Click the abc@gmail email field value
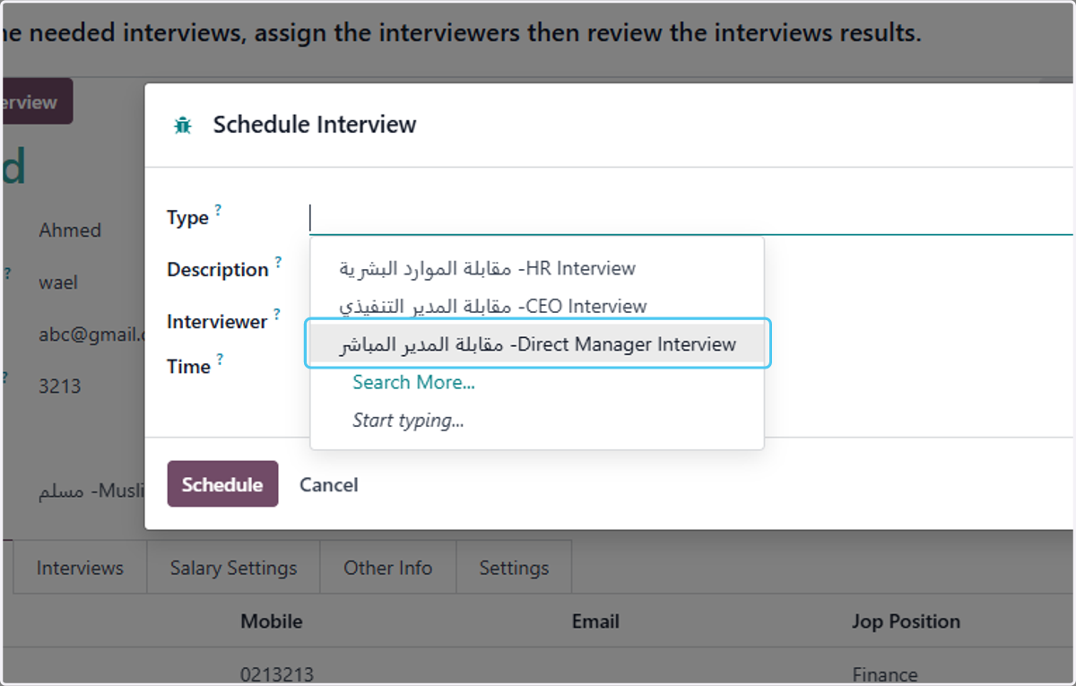The width and height of the screenshot is (1076, 686). pos(91,334)
